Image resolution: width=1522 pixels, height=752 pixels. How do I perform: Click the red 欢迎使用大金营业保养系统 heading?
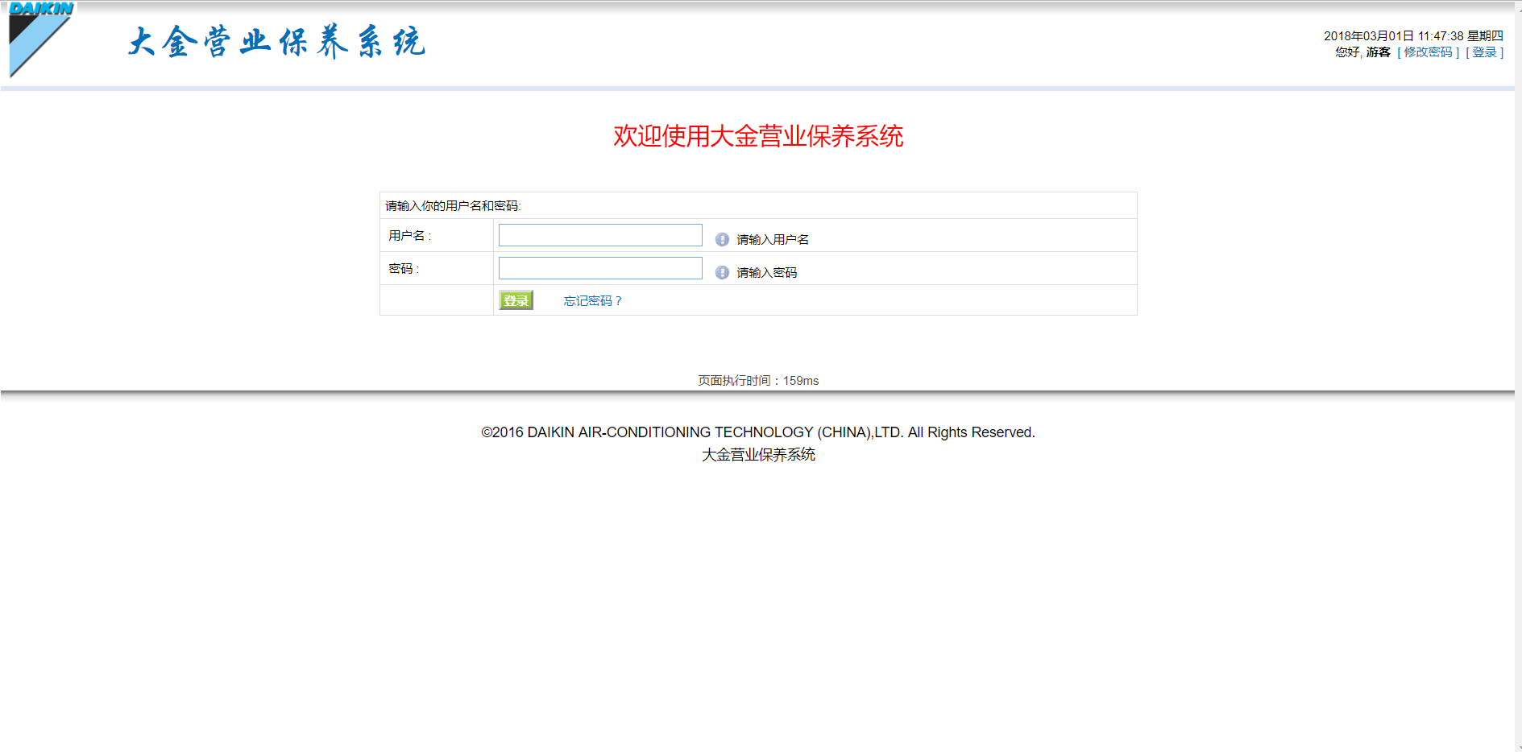758,136
